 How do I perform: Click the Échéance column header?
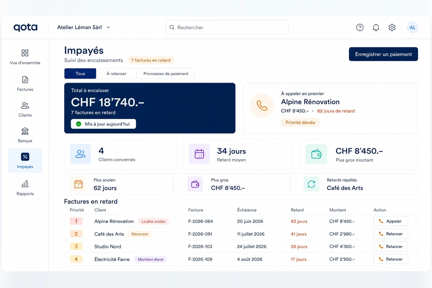[x=247, y=210]
